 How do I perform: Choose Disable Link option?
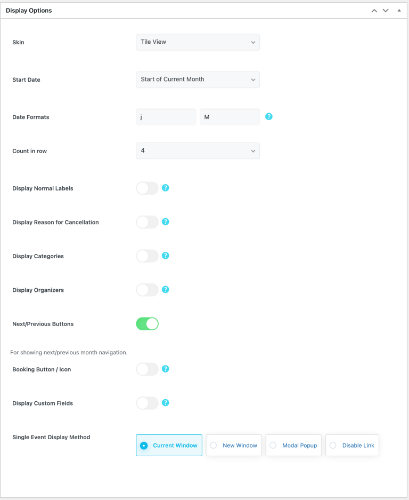pos(352,445)
